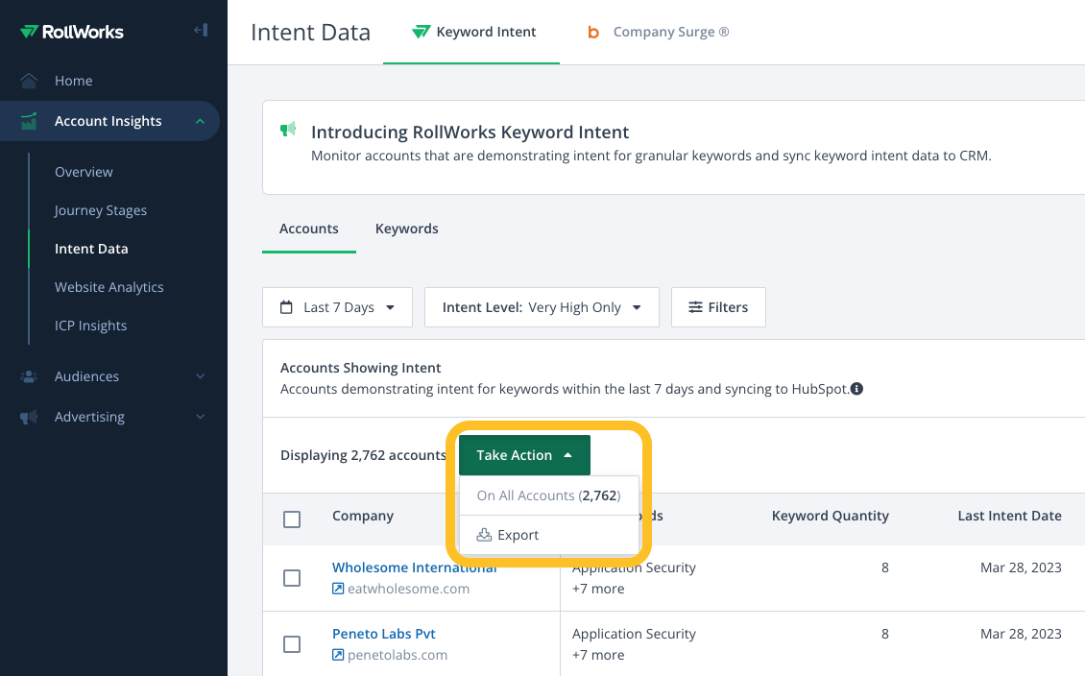Image resolution: width=1085 pixels, height=676 pixels.
Task: Sort by the Last Intent Date column header
Action: tap(1009, 516)
